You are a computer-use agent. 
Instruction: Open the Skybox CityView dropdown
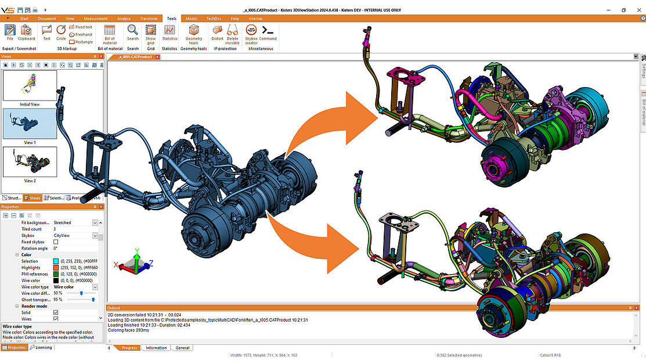pyautogui.click(x=95, y=235)
